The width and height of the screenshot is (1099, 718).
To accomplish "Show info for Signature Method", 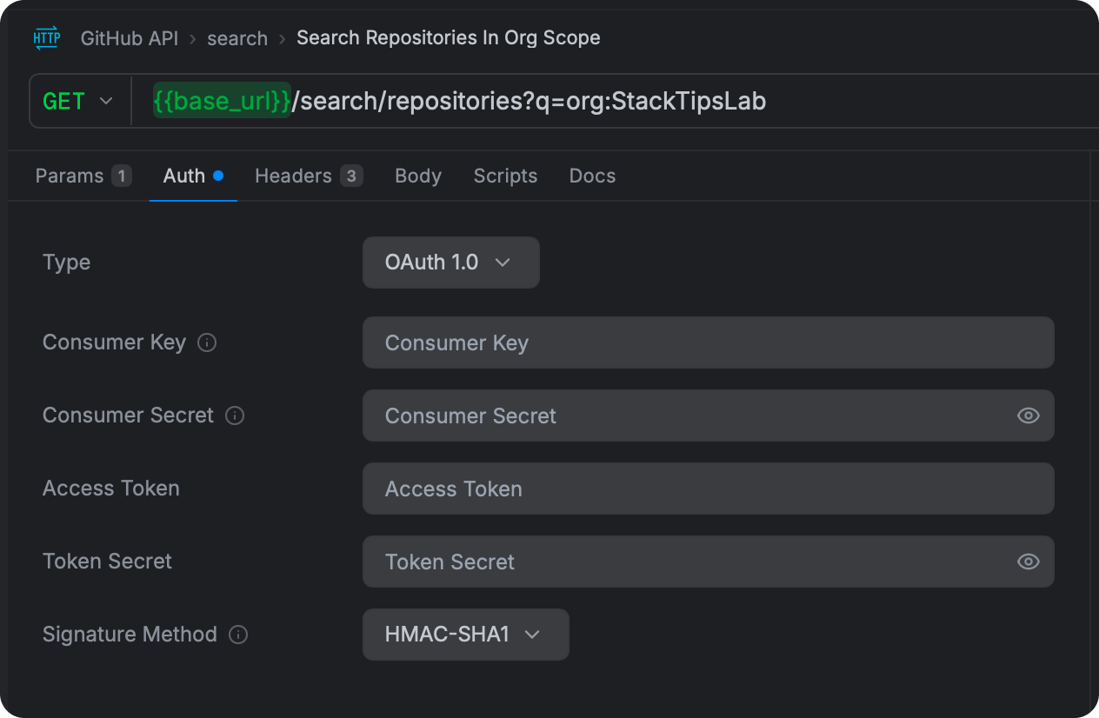I will point(238,635).
